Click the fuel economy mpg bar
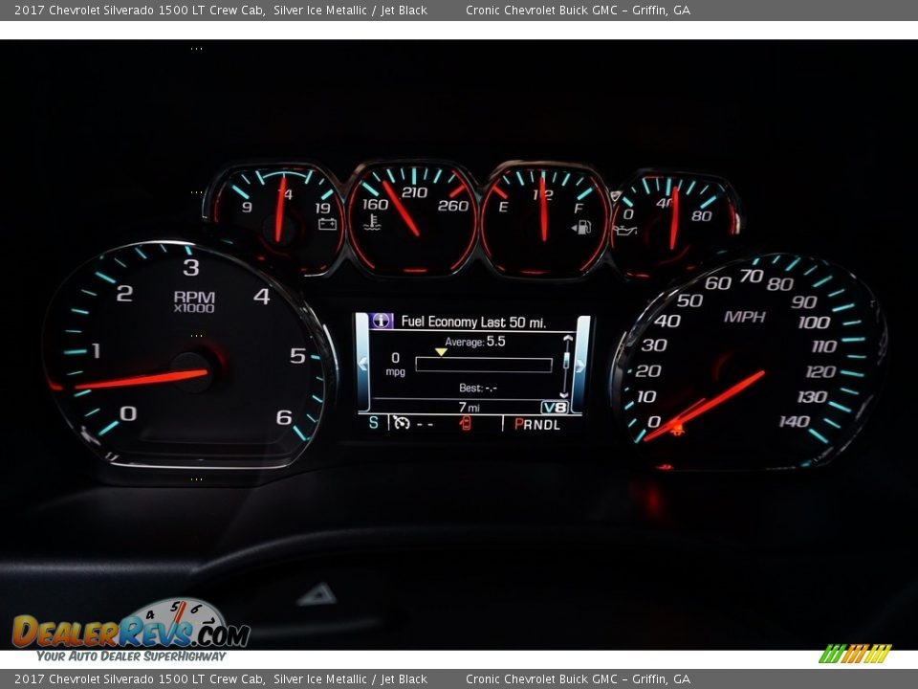The height and width of the screenshot is (689, 918). (483, 365)
